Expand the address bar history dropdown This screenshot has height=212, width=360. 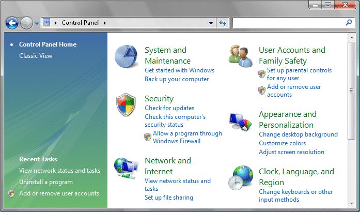[211, 23]
